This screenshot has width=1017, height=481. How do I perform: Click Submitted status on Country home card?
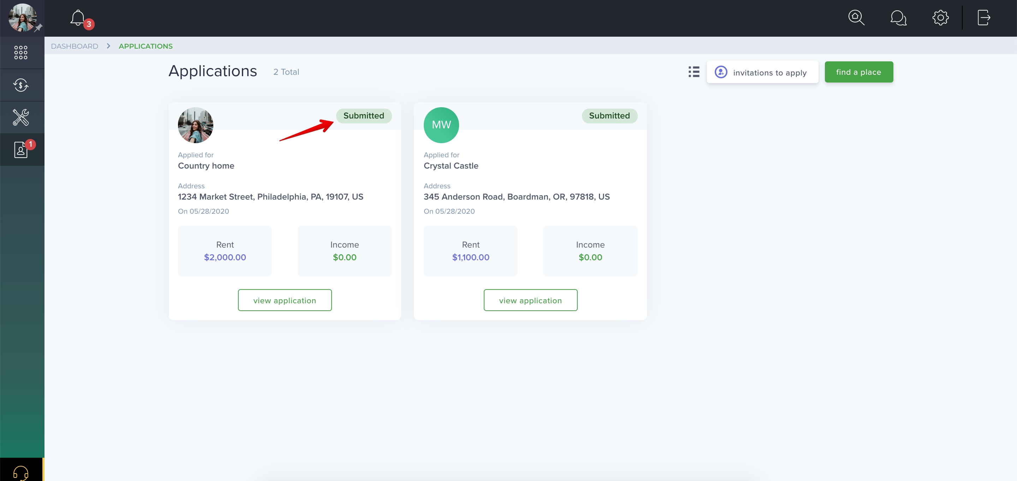click(364, 116)
